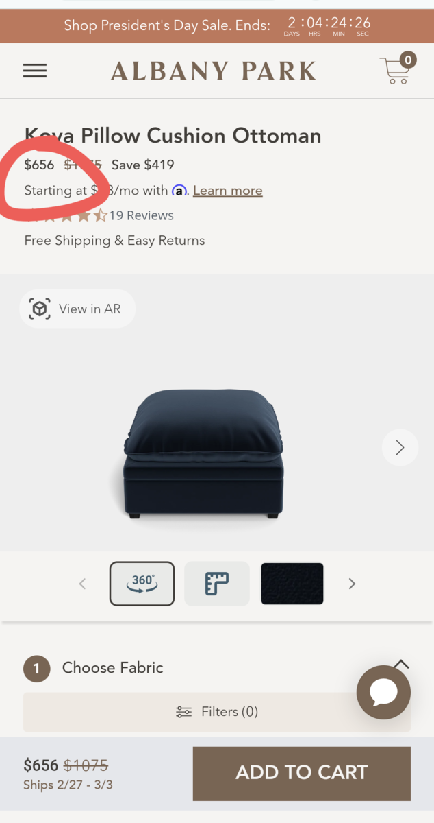
Task: Select the dark navy fabric swatch thumbnail
Action: [x=292, y=584]
